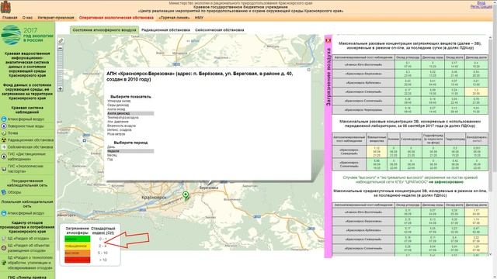Click Сейсмическая обстановка sidebar icon
Viewport: 497px width, 279px height.
tap(4, 147)
